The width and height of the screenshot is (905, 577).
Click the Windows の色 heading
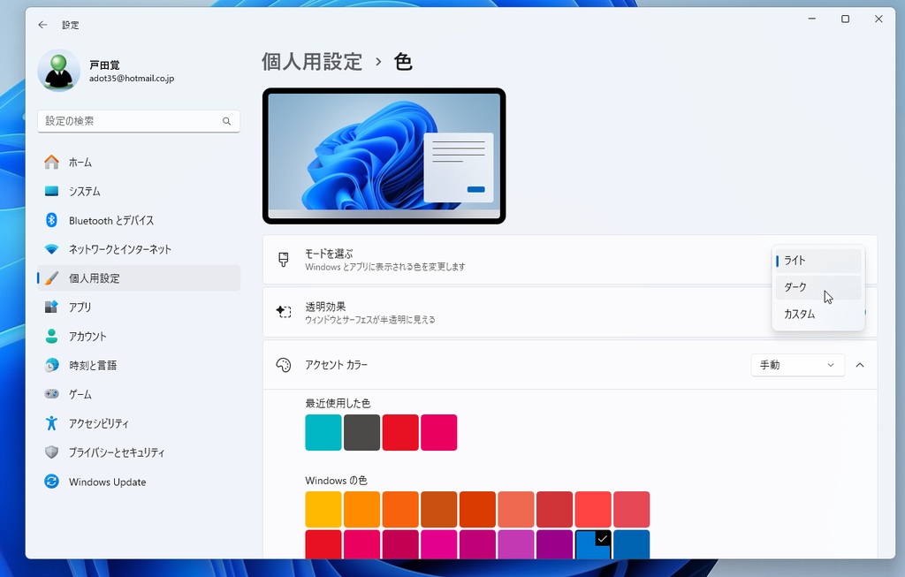tap(336, 480)
